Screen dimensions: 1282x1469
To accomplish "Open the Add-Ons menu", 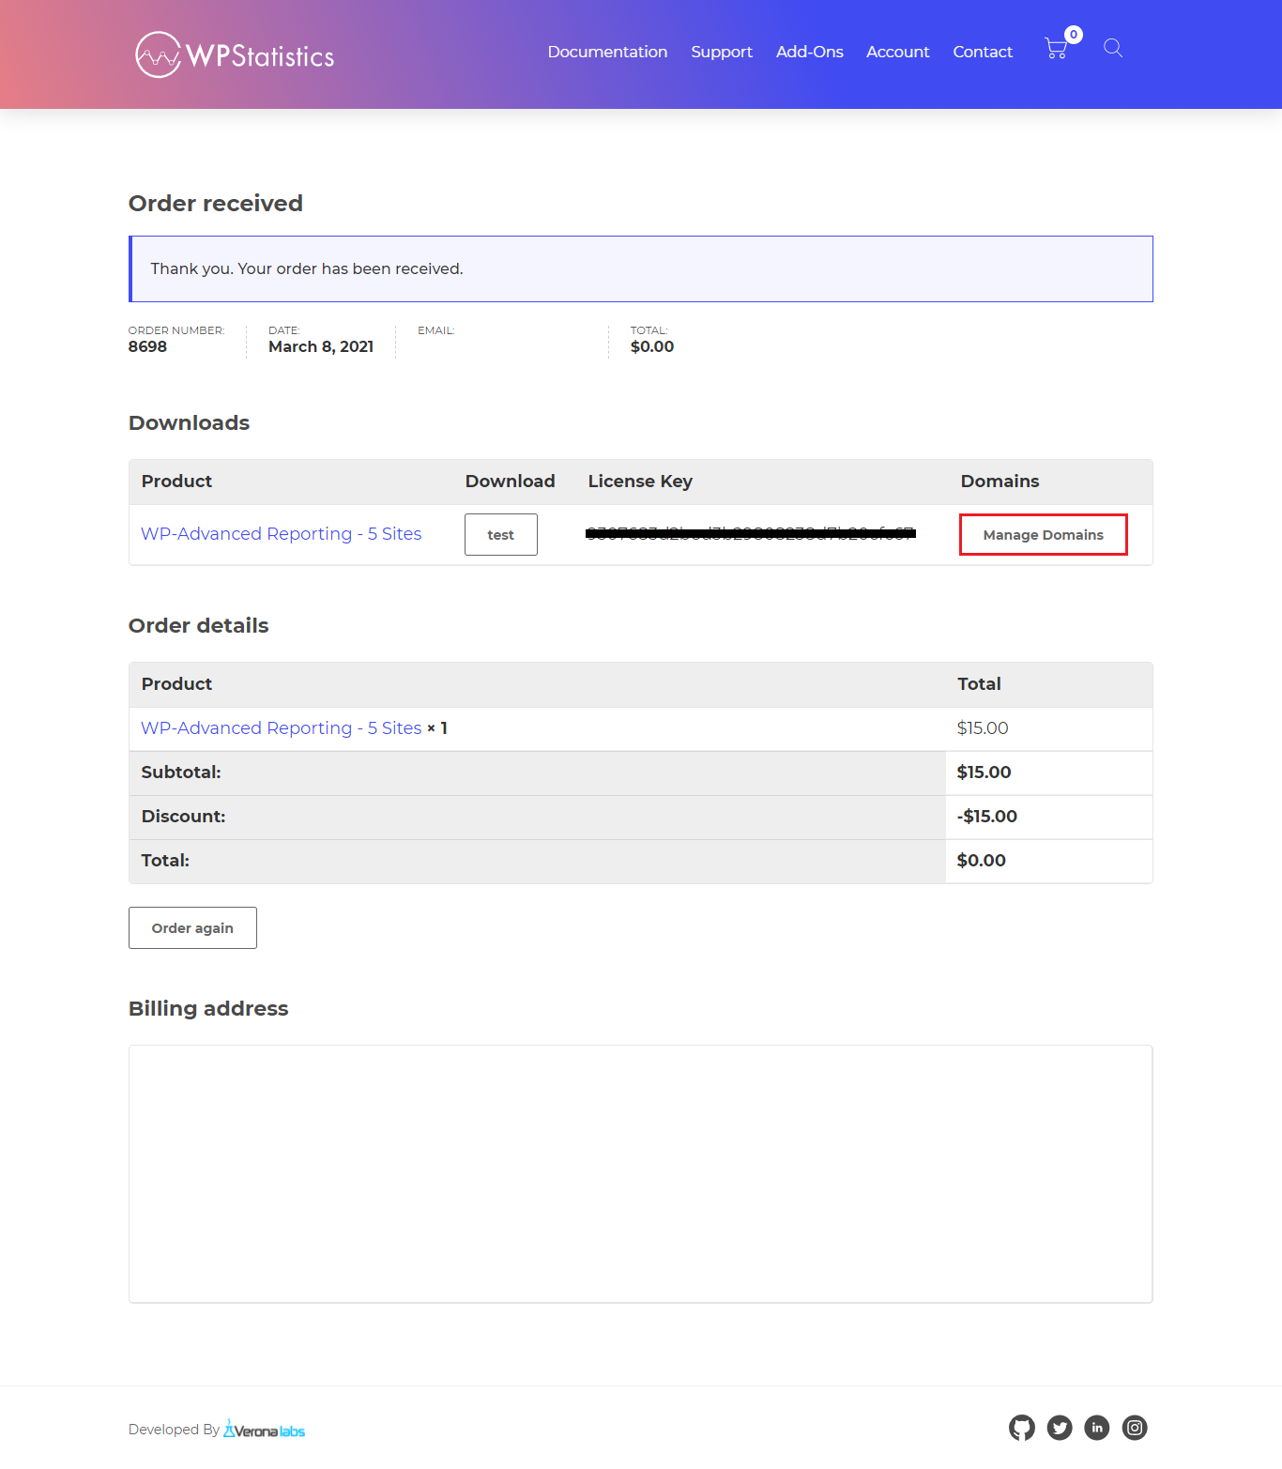I will (x=809, y=52).
